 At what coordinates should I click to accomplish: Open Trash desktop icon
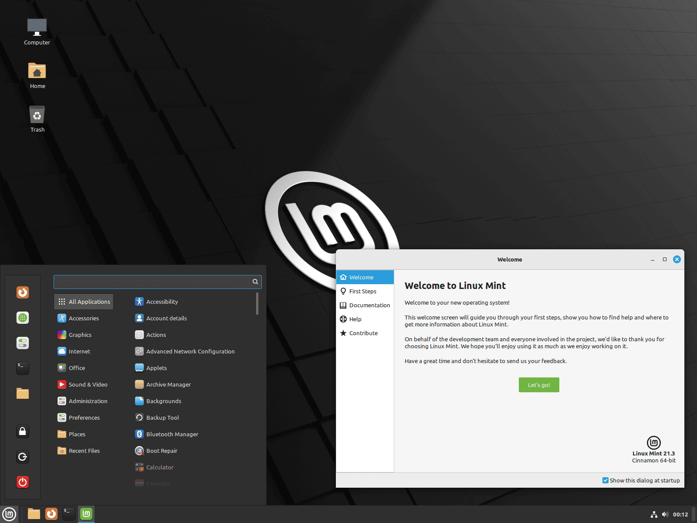[x=37, y=119]
